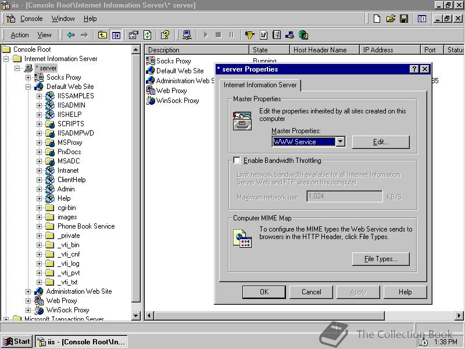Click the Up one level folder icon
Image resolution: width=465 pixels, height=349 pixels.
(102, 35)
